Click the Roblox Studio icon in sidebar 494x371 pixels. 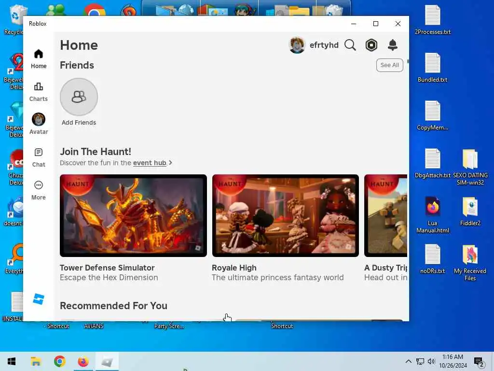click(39, 299)
